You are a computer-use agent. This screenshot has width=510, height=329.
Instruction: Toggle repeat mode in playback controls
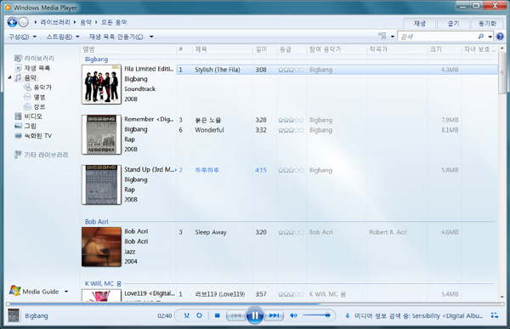coord(199,315)
